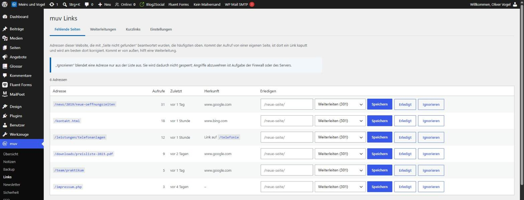Open Newsletter in the muv submenu

click(x=12, y=185)
